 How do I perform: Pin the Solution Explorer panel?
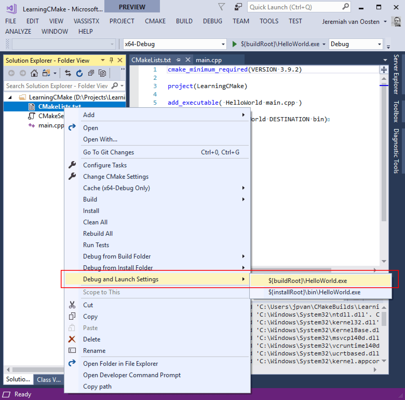click(111, 60)
